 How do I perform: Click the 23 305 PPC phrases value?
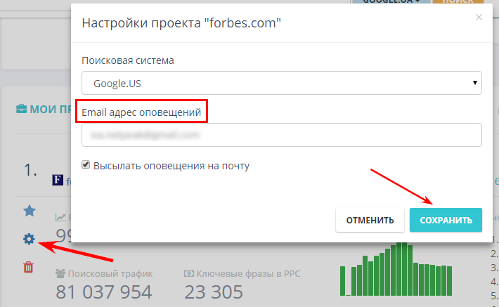pyautogui.click(x=214, y=292)
